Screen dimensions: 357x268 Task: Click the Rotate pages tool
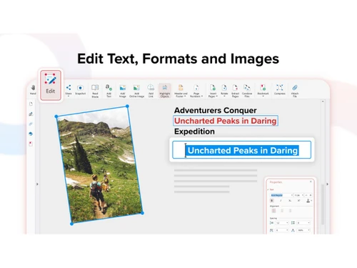click(224, 90)
